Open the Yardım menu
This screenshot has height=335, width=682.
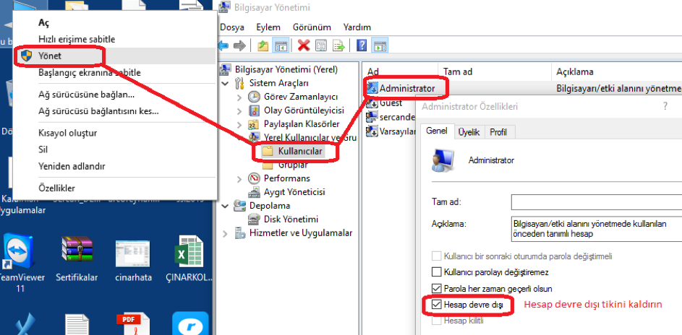tap(357, 27)
